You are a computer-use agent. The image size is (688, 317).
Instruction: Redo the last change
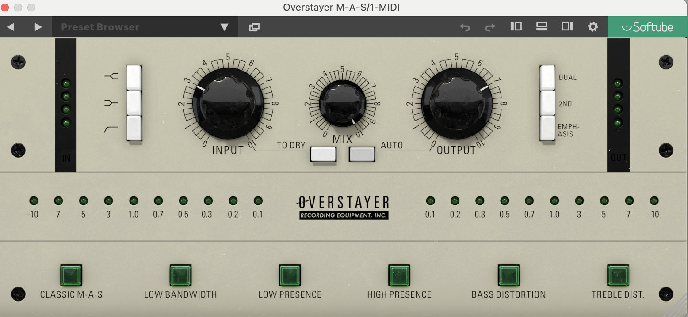click(x=490, y=27)
